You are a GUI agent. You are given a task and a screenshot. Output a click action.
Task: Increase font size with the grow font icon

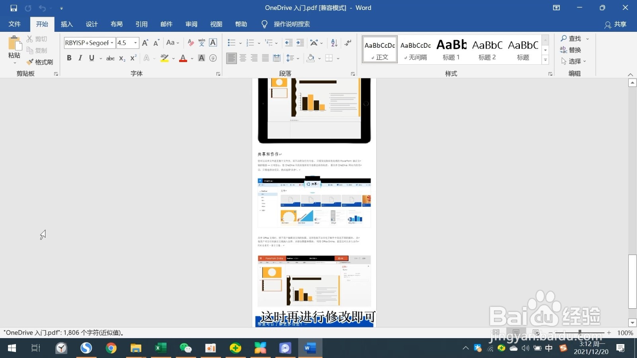145,43
